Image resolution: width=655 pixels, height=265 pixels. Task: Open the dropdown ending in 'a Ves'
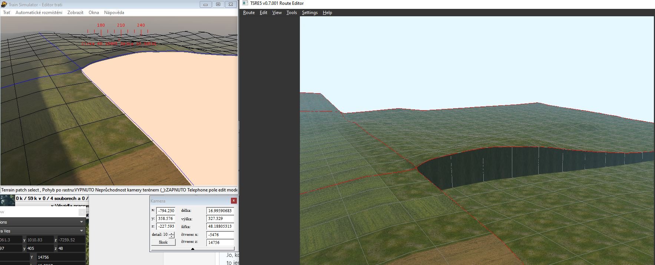point(42,231)
